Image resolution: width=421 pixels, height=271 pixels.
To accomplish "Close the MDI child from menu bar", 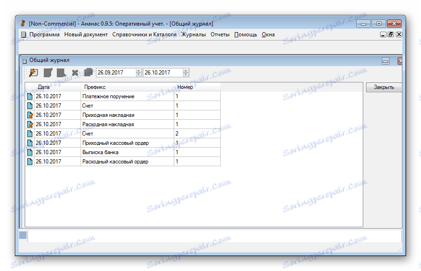I will point(399,34).
